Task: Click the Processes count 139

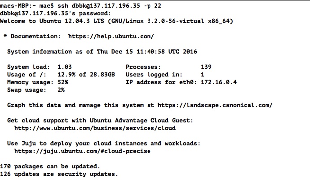Action: point(206,67)
